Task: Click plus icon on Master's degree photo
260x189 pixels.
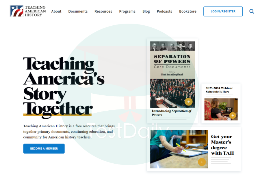Action: tap(202, 162)
